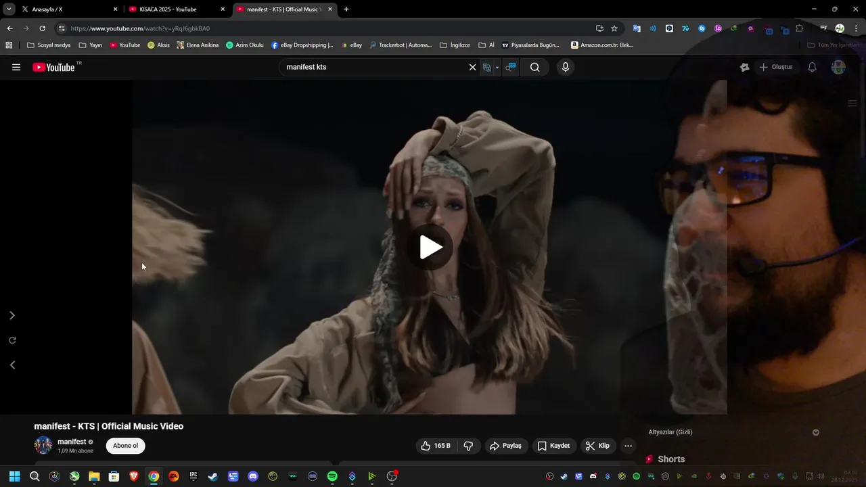The width and height of the screenshot is (866, 487).
Task: Open the tab search dropdown arrow
Action: (9, 9)
